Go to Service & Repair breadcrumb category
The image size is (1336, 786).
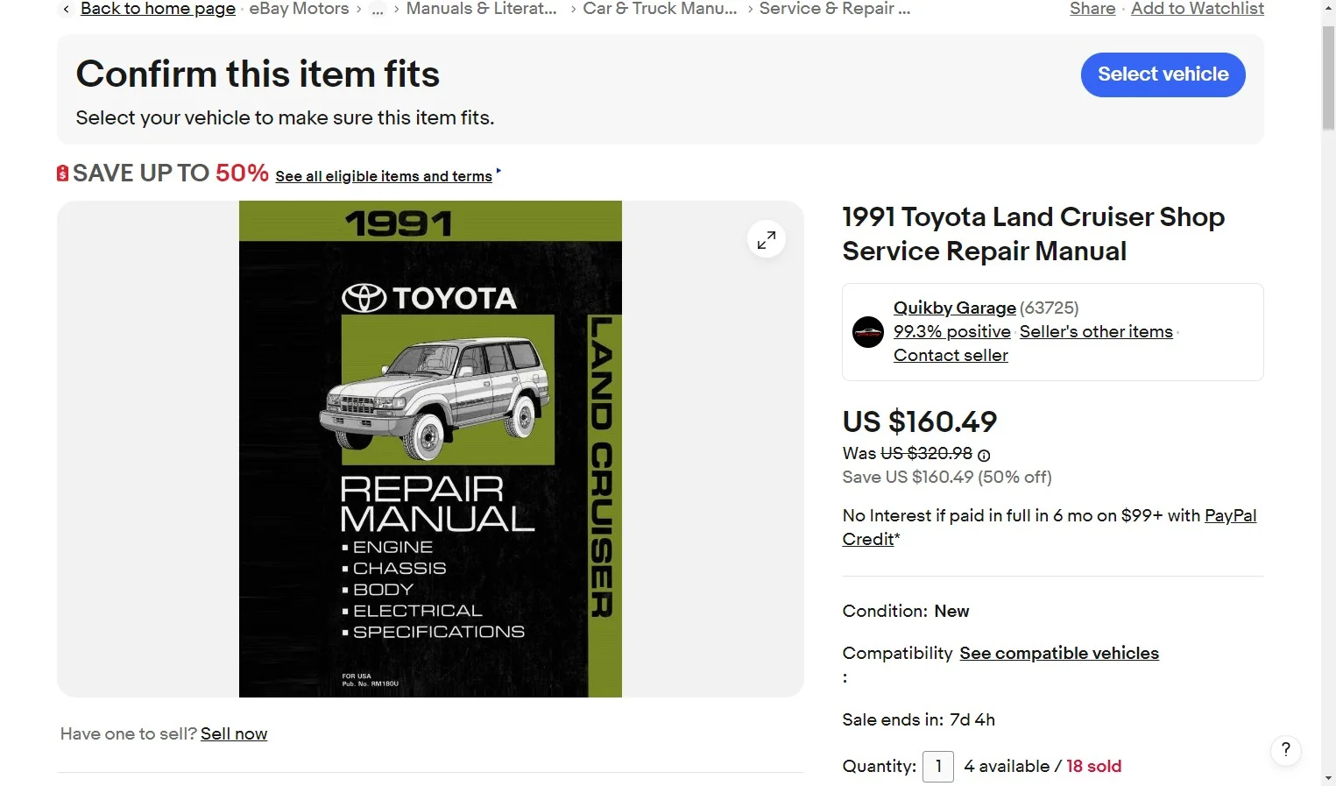pyautogui.click(x=835, y=9)
